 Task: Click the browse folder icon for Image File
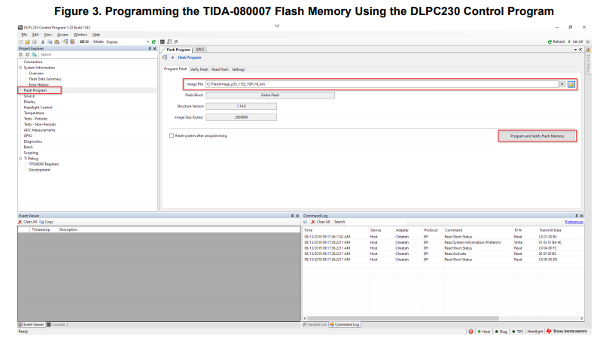pos(571,84)
